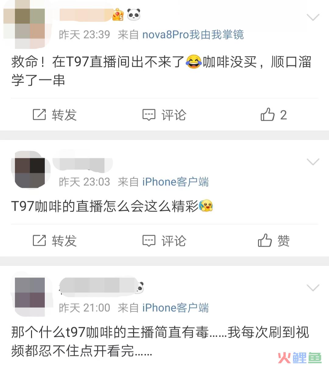The width and height of the screenshot is (329, 365).
Task: Open iPhone客户端 link on the 23:03 post
Action: coord(175,182)
